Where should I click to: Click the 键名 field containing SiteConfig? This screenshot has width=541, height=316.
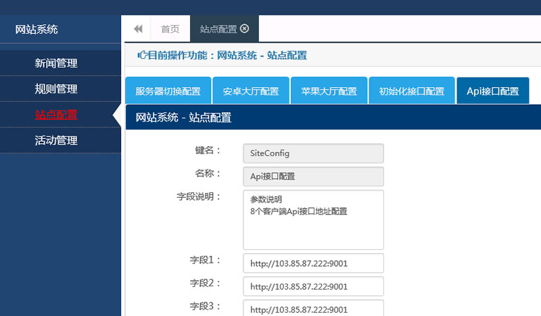click(313, 153)
